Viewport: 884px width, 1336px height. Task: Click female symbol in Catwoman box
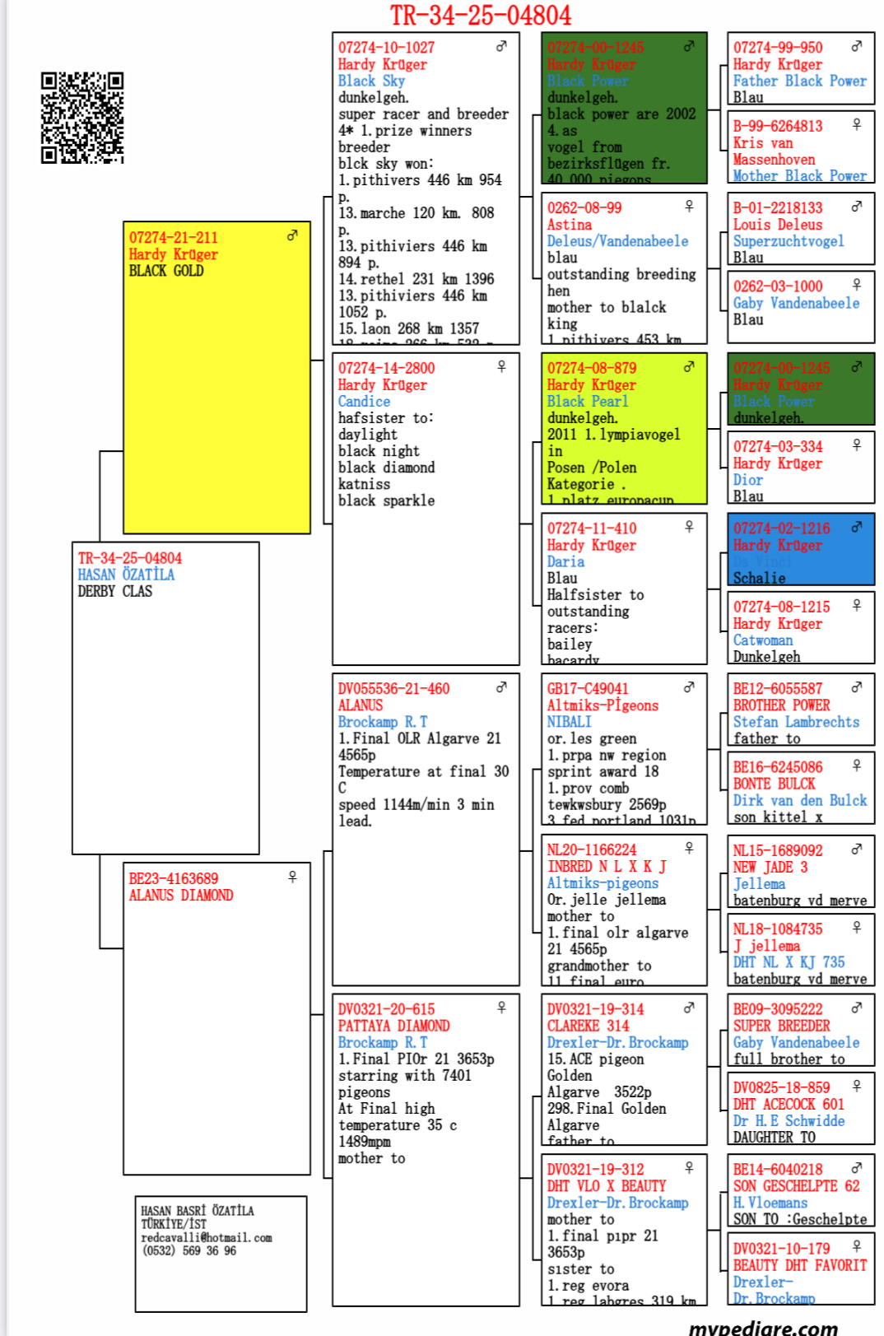pos(857,605)
